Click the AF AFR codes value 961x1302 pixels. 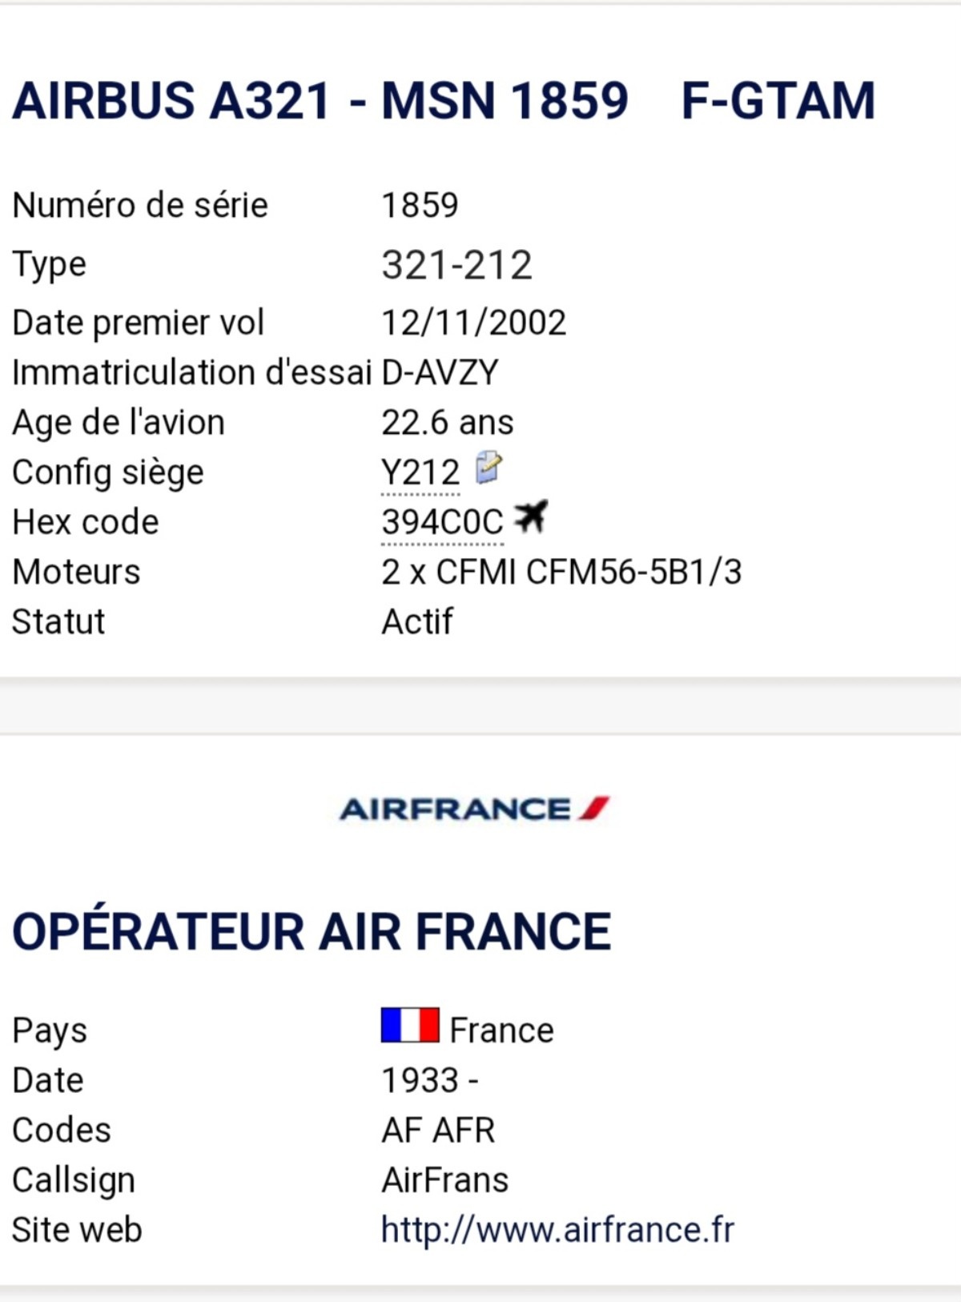438,1130
